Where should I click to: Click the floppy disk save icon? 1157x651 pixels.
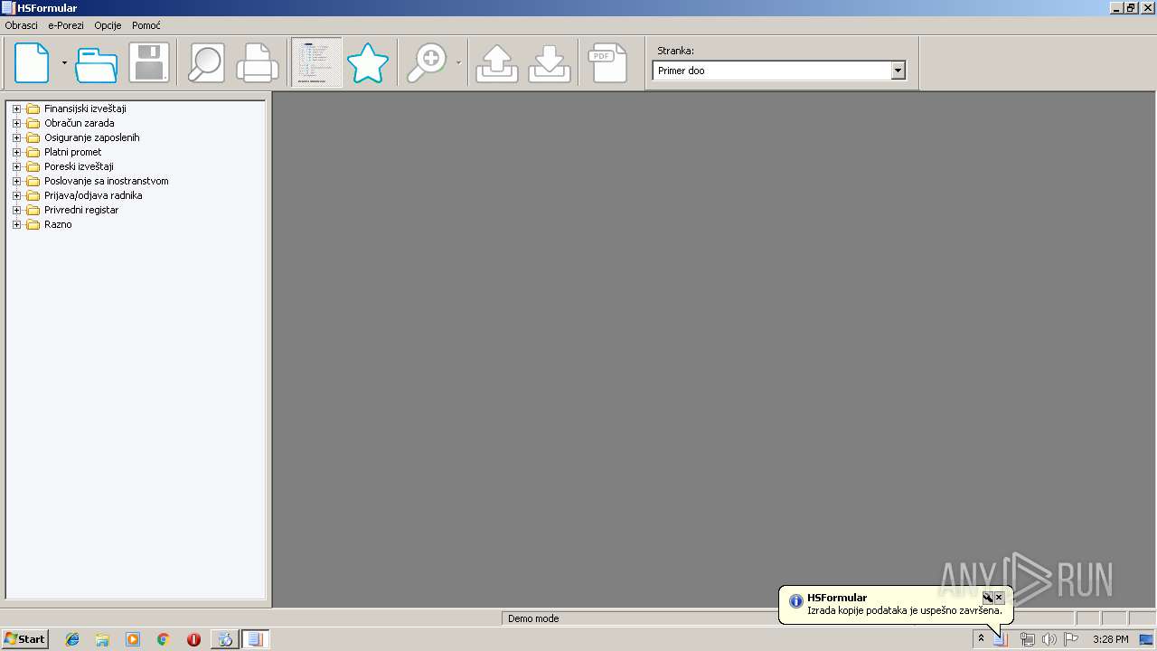click(x=149, y=63)
